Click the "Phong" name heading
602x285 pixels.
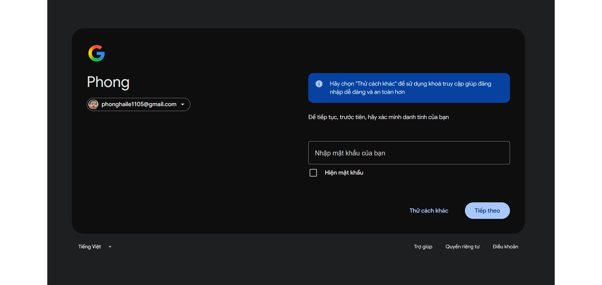click(x=108, y=82)
